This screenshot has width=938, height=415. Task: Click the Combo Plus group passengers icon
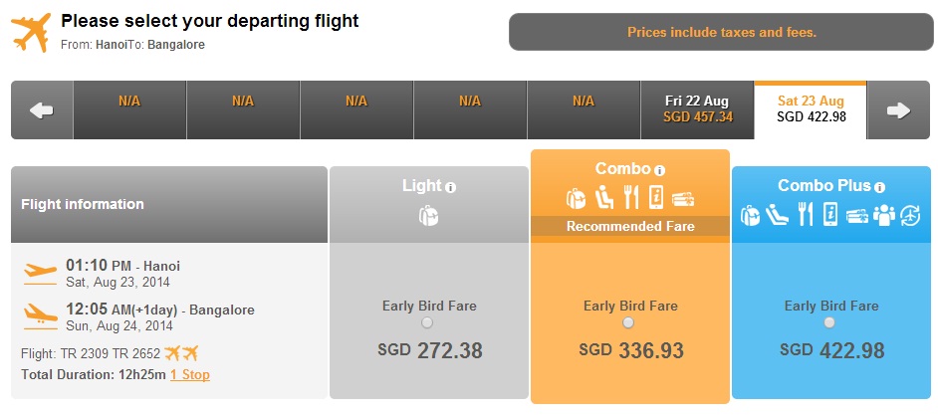point(884,215)
